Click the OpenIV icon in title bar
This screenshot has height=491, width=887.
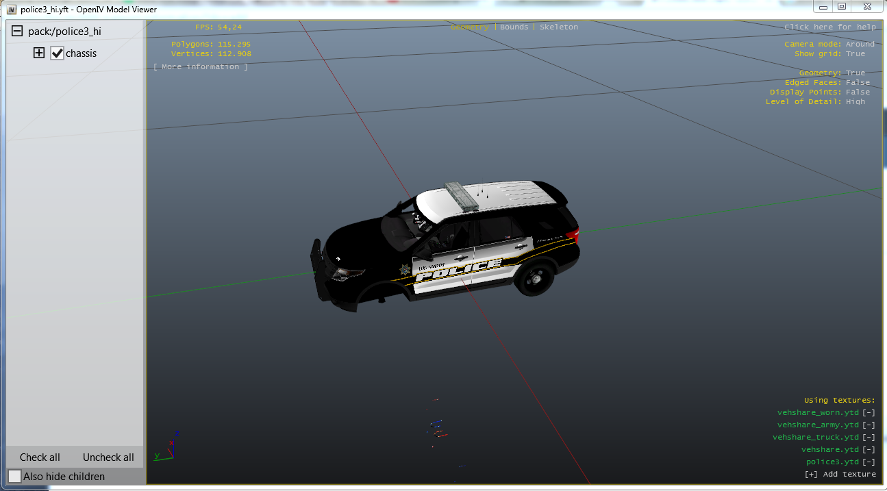click(x=12, y=10)
